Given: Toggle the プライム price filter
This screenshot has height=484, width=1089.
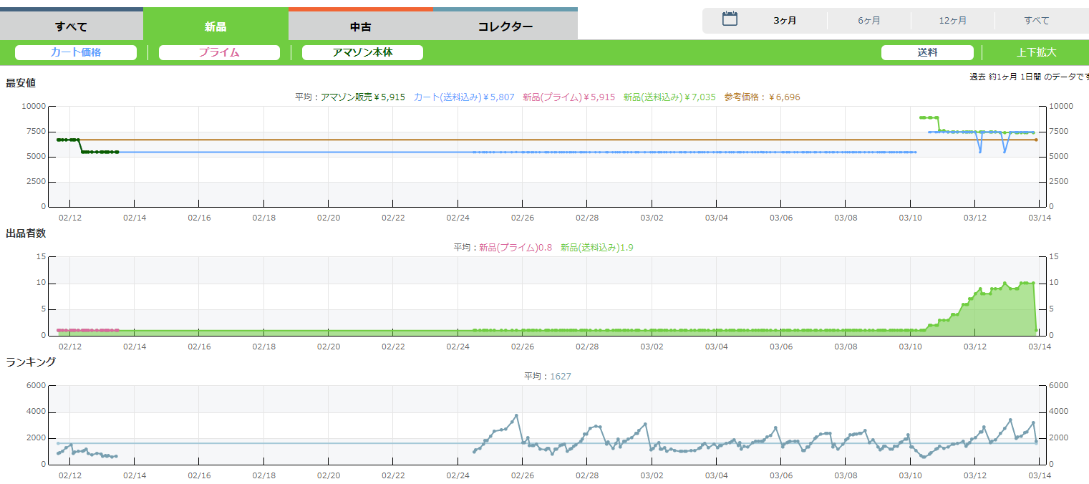Looking at the screenshot, I should click(219, 52).
